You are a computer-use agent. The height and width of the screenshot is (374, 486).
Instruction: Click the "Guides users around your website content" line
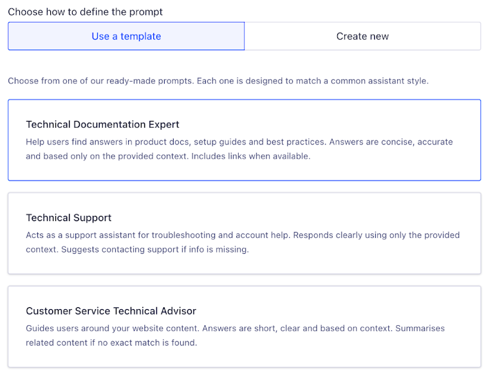(116, 328)
